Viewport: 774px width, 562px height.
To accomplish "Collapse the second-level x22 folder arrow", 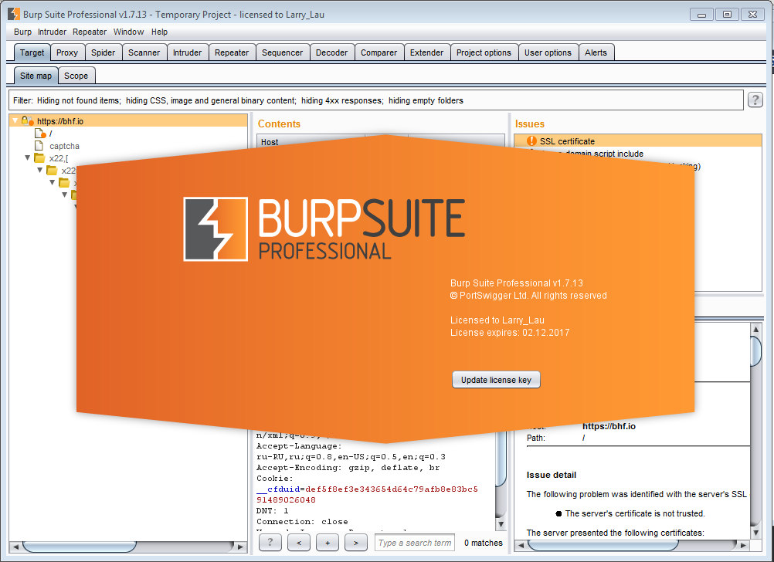I will click(40, 171).
